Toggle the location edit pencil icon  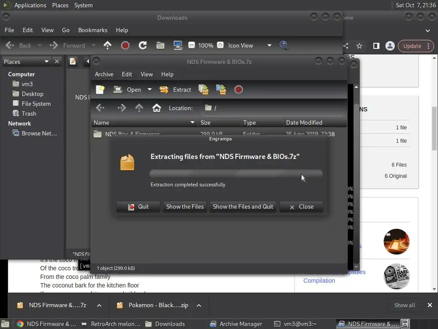[x=73, y=61]
